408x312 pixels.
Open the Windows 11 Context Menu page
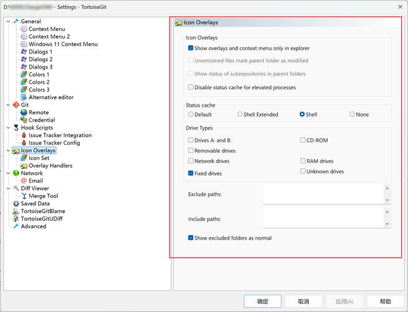point(64,44)
